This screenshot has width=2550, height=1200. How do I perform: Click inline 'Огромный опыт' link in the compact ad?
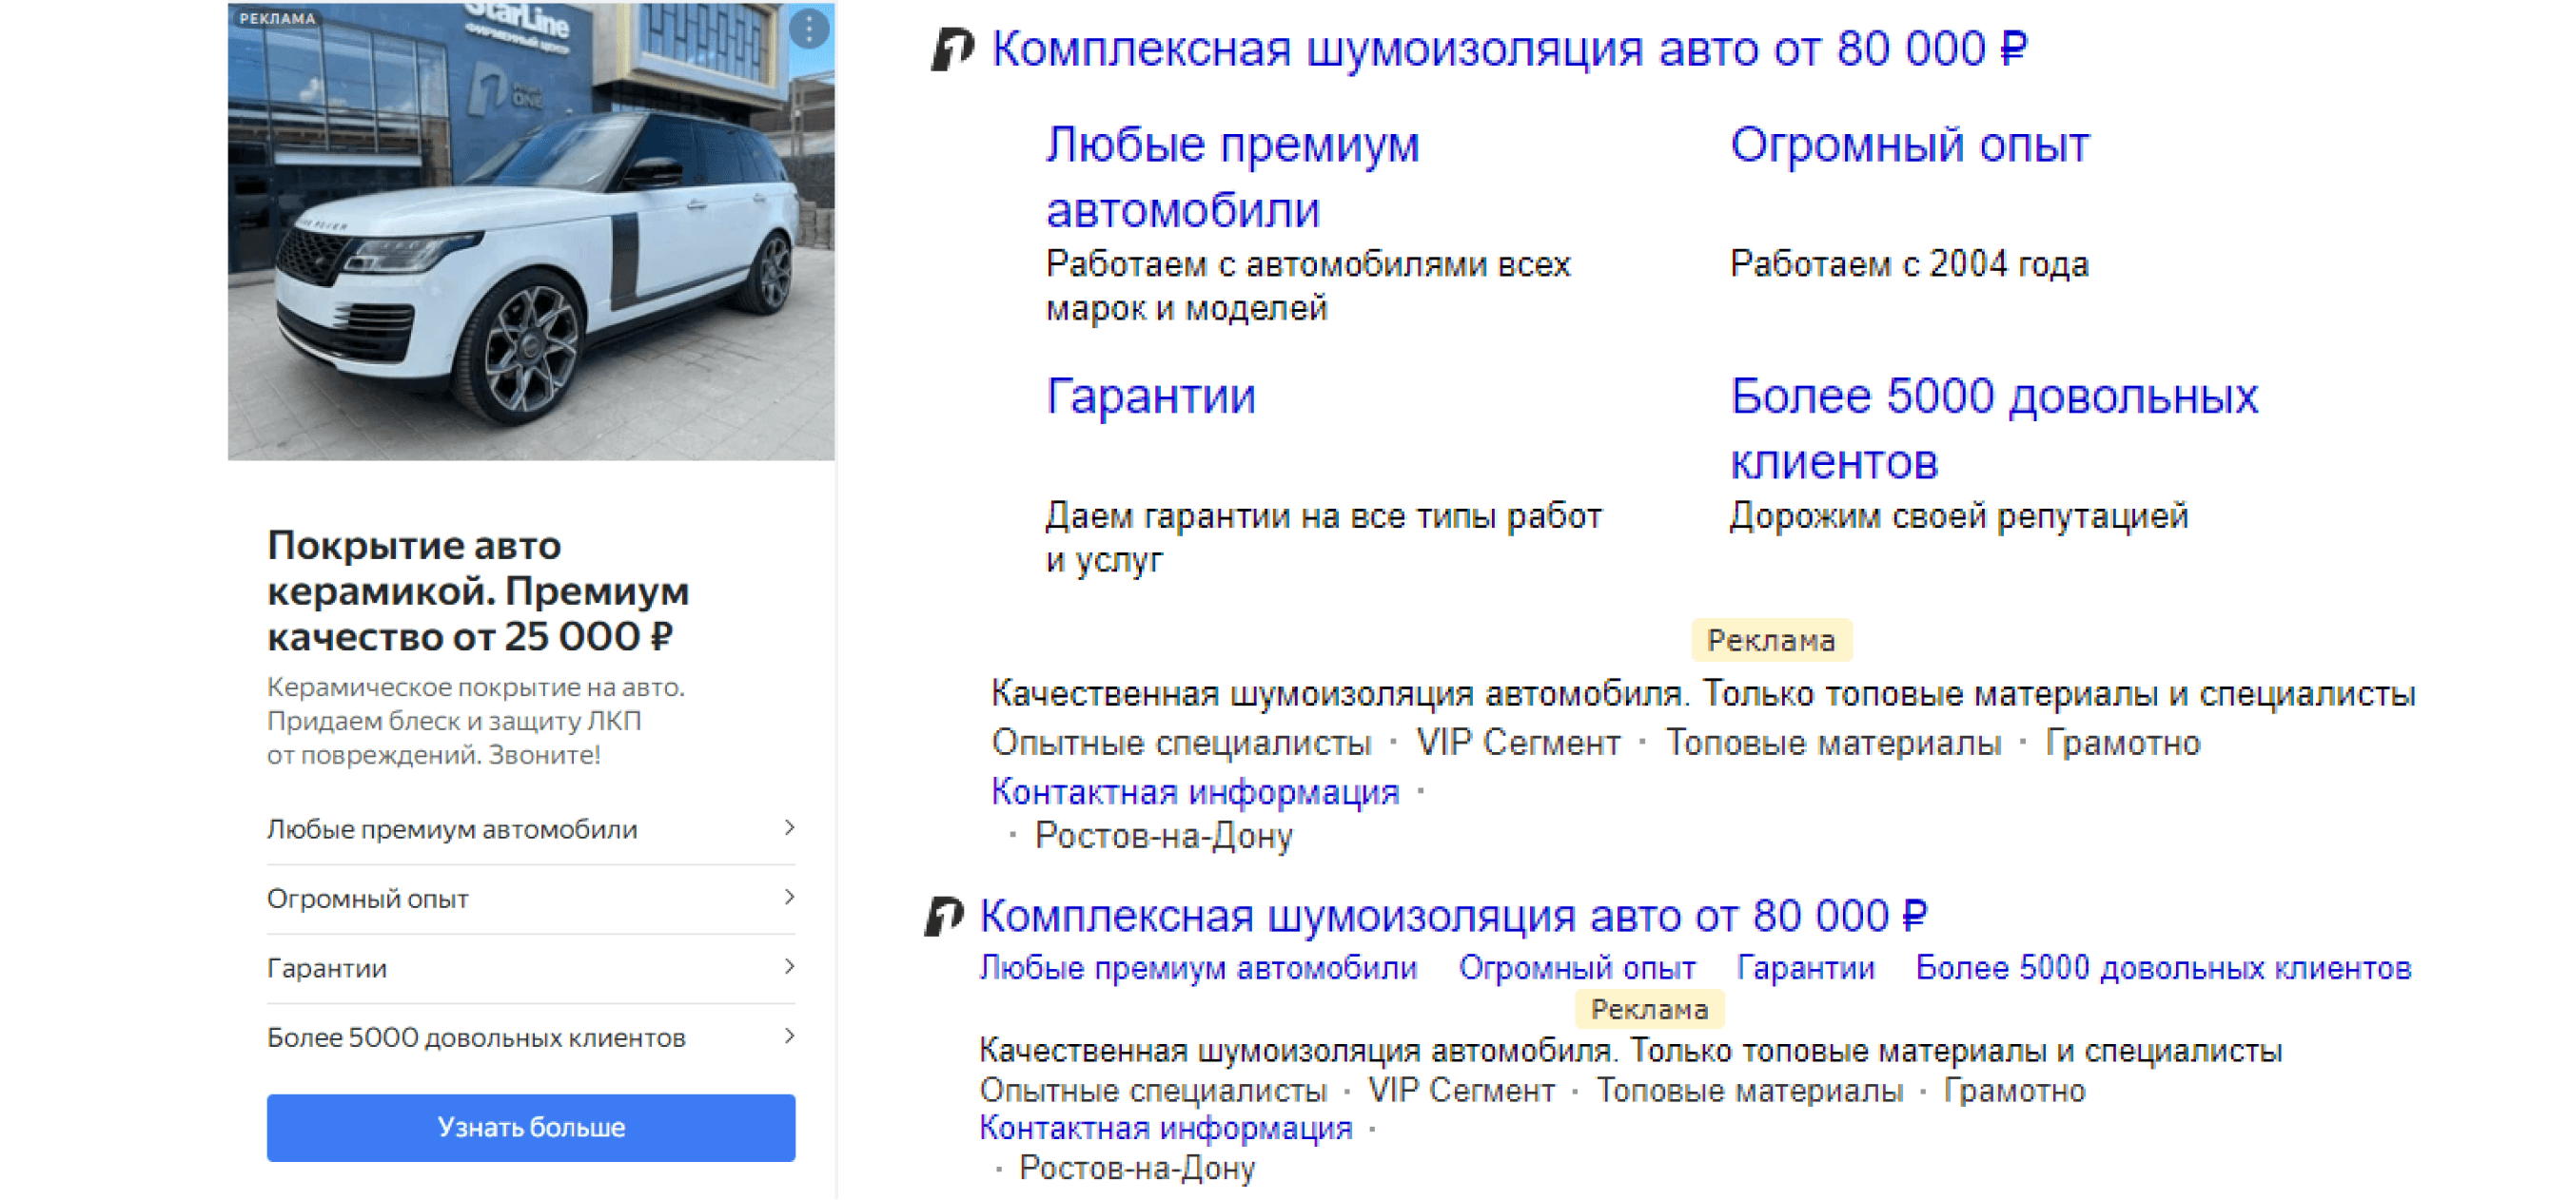pos(1576,968)
